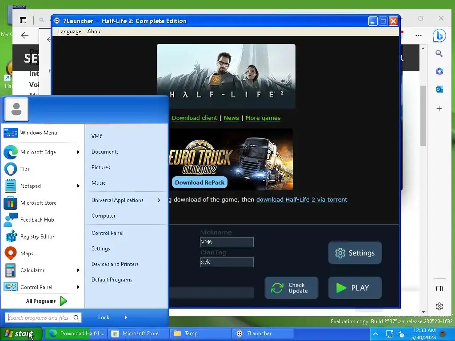455x341 pixels.
Task: Click the Search programs and files box
Action: [x=43, y=318]
